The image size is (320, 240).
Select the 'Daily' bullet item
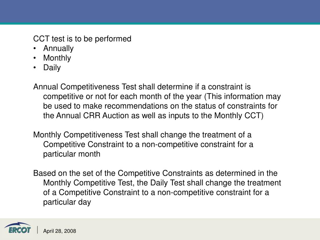pos(52,67)
